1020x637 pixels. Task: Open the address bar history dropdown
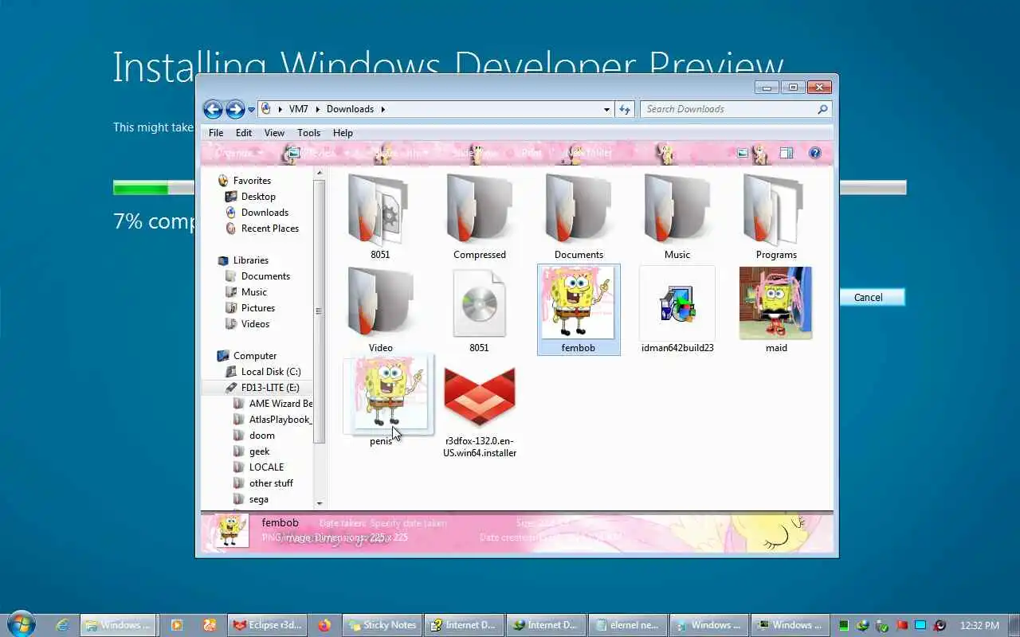pyautogui.click(x=606, y=109)
